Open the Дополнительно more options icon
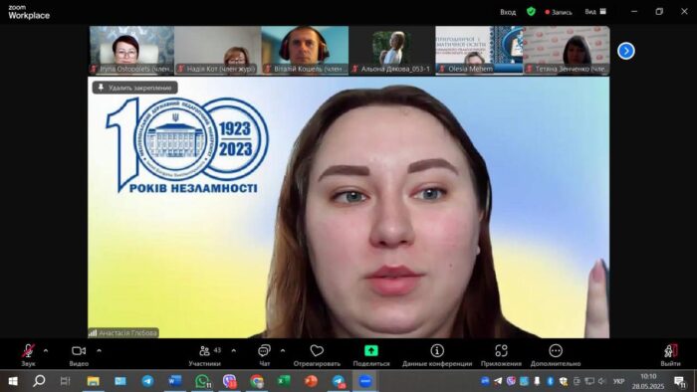 (556, 351)
